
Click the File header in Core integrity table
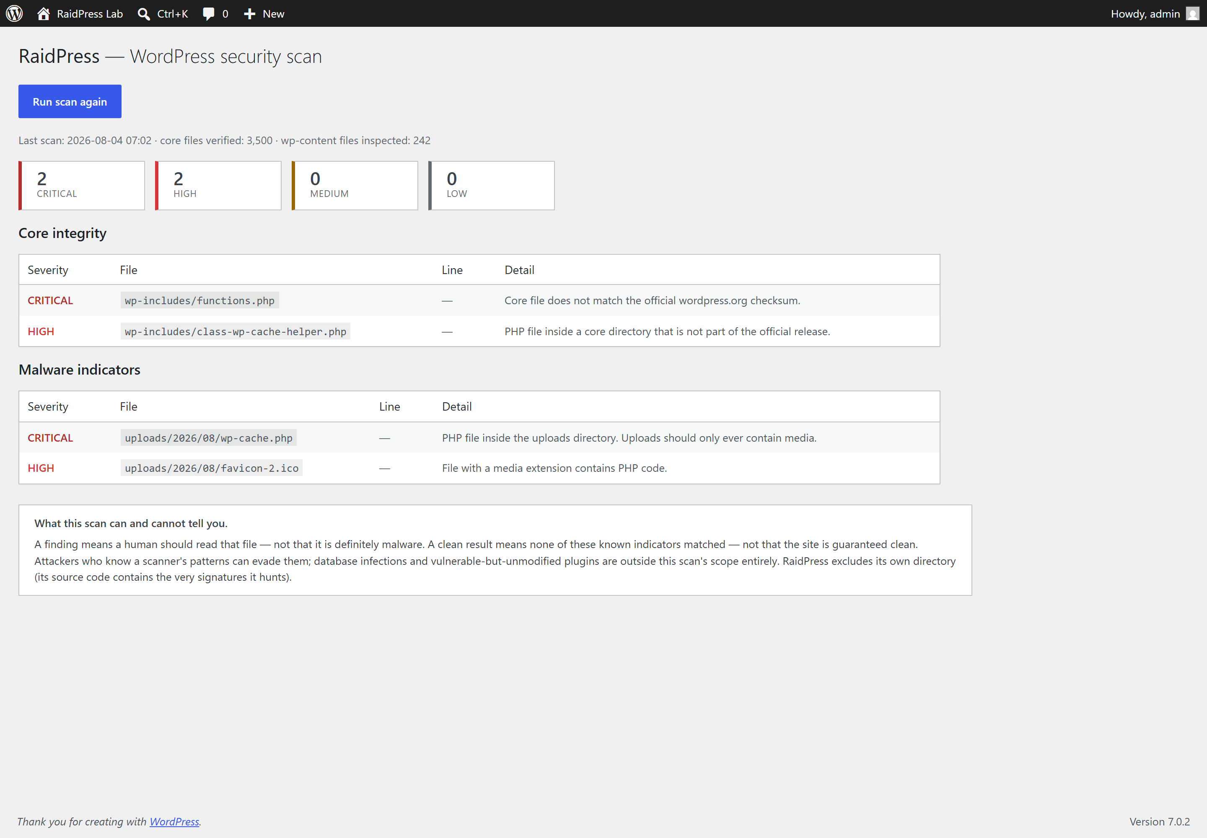coord(128,270)
